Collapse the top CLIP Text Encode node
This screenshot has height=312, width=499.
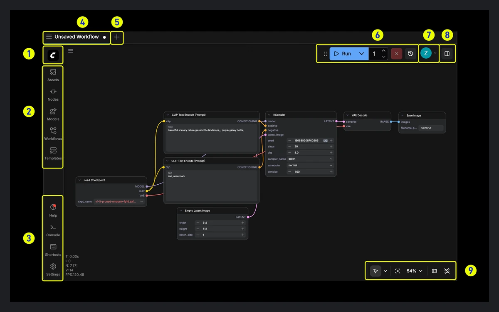(x=168, y=115)
